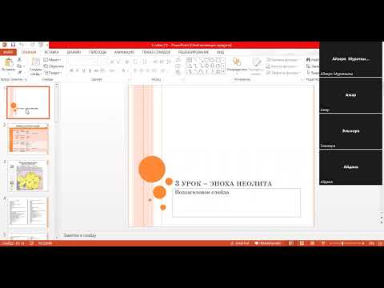Click the slide title '3 урок – эпоха неолита'
Image resolution: width=384 pixels, height=288 pixels.
pyautogui.click(x=223, y=183)
